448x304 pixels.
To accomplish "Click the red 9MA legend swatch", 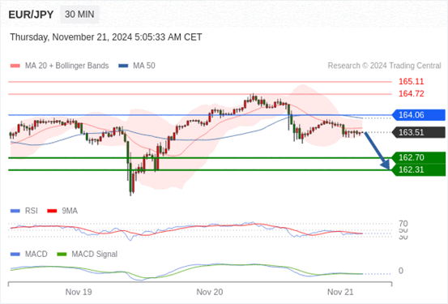I will coord(52,211).
